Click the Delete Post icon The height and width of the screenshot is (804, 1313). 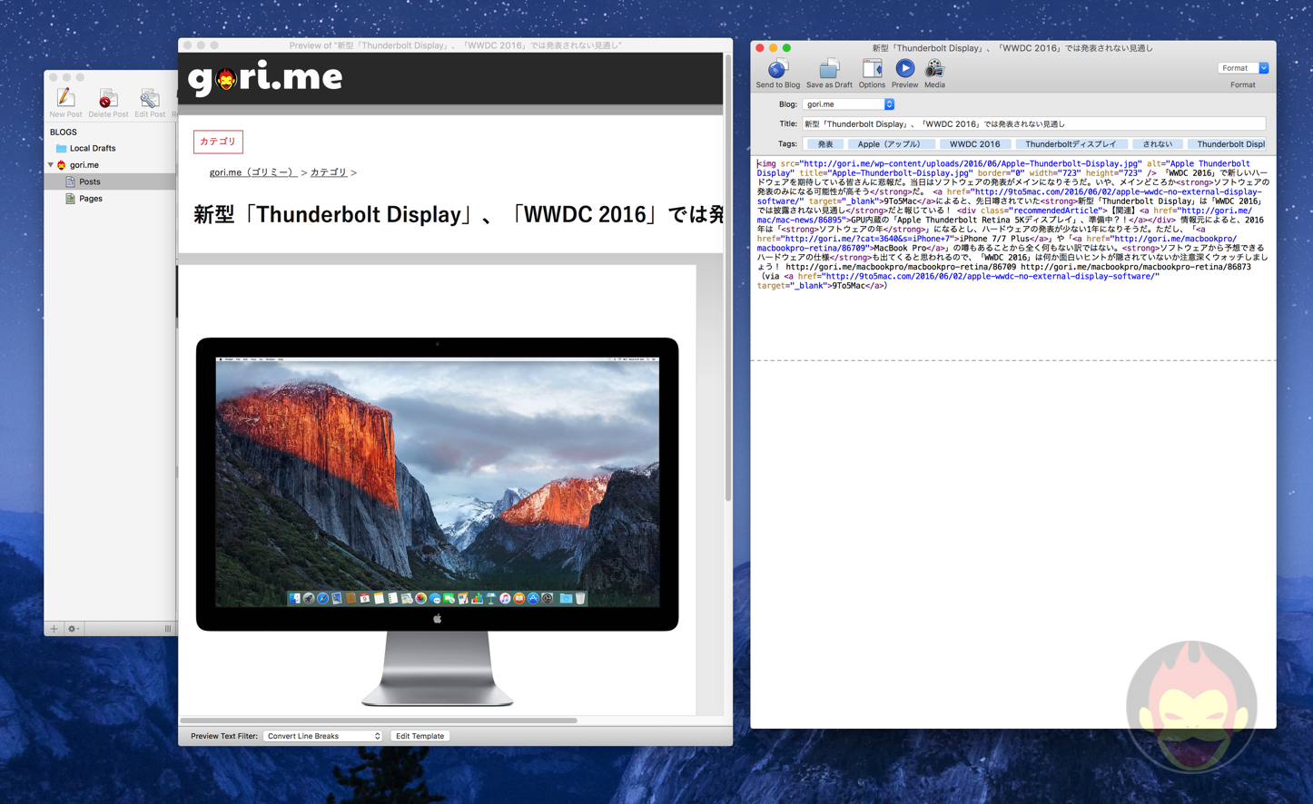click(108, 98)
